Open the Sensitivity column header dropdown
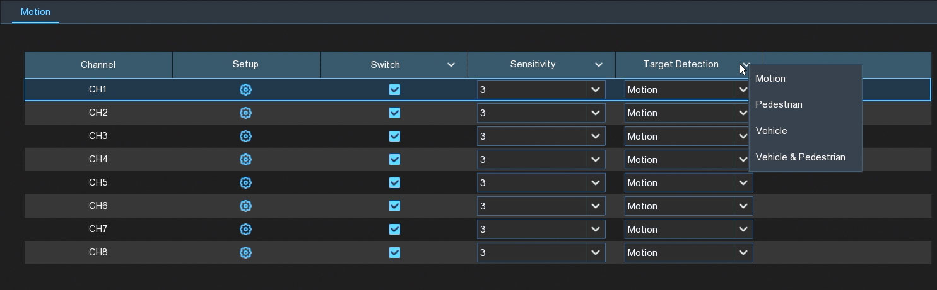This screenshot has height=290, width=937. point(598,65)
